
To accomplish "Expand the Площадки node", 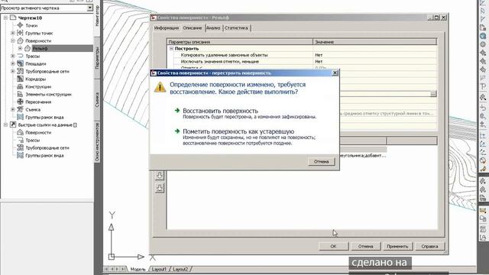I will tap(13, 63).
